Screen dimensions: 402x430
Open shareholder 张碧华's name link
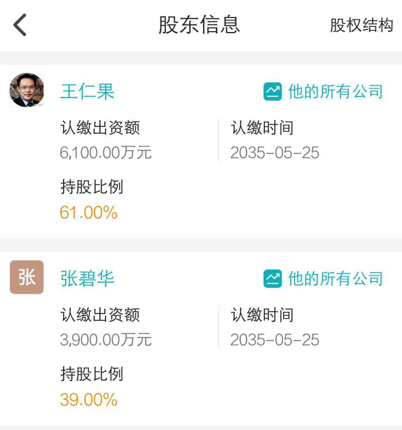point(87,278)
